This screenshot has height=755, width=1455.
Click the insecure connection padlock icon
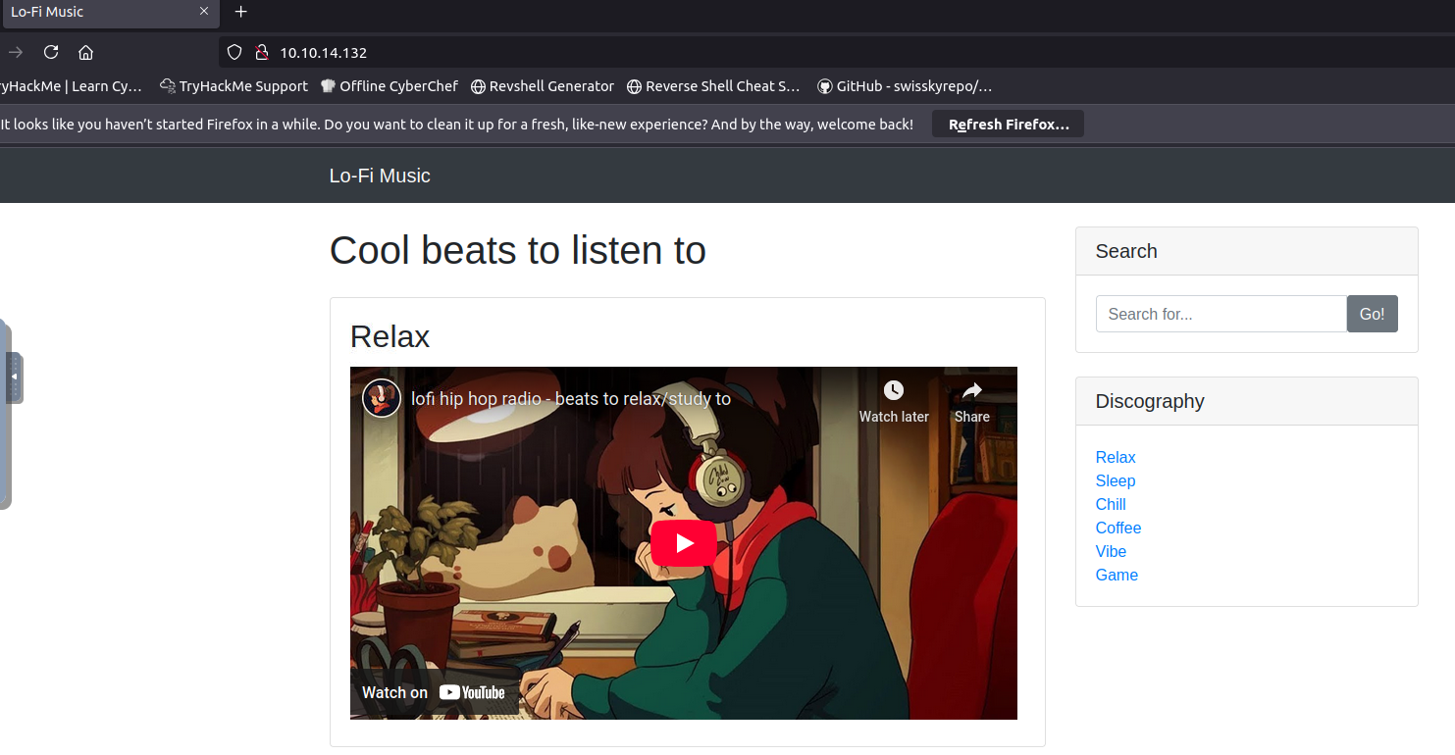coord(261,52)
